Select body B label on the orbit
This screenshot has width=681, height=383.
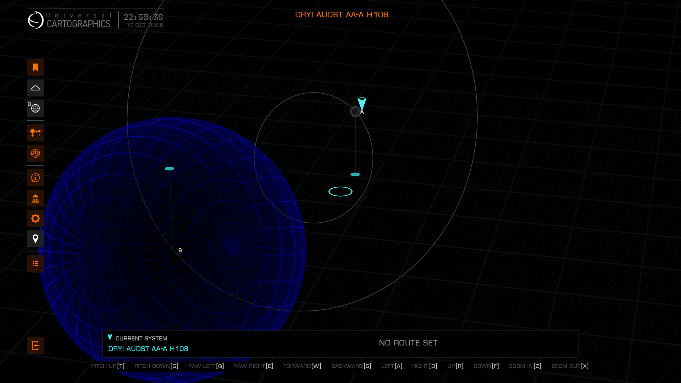tap(180, 250)
